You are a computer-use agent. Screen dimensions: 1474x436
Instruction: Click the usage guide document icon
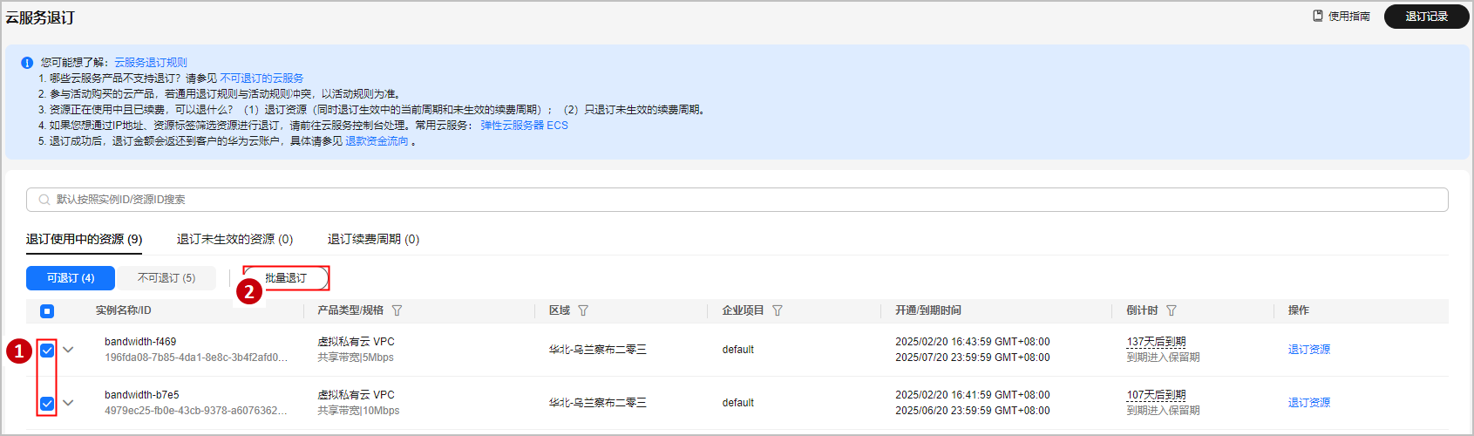(x=1318, y=16)
